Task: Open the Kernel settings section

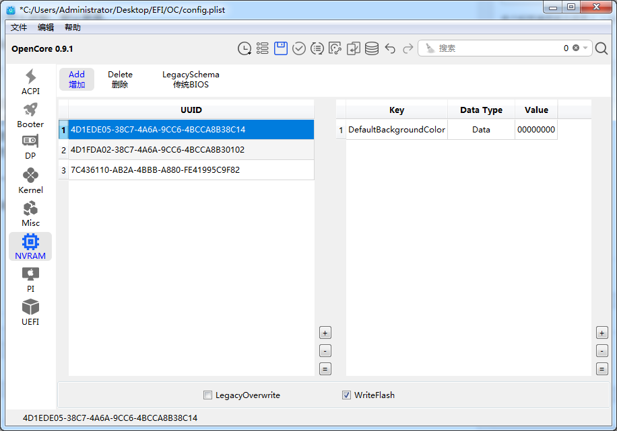Action: coord(30,181)
